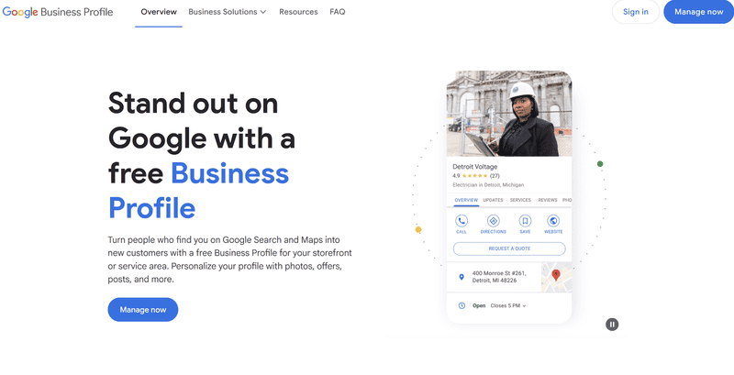Click the Sign in button
The width and height of the screenshot is (734, 375).
635,12
